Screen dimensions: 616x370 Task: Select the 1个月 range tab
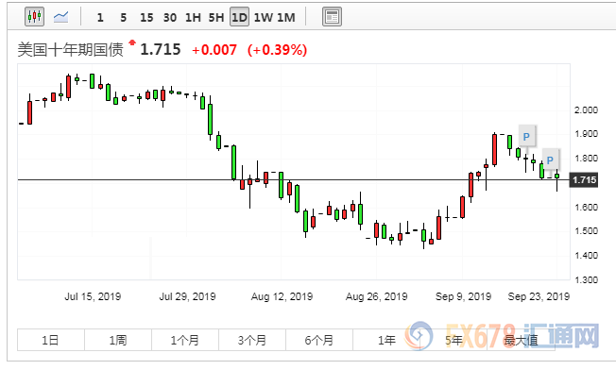[185, 340]
